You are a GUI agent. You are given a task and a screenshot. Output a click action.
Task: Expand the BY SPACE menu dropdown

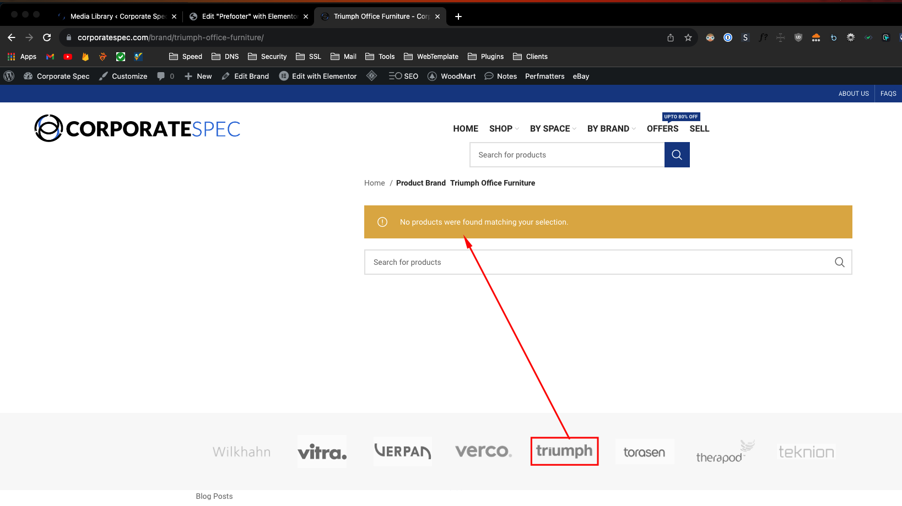coord(553,128)
